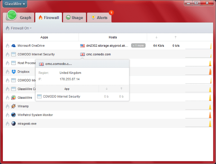Screen dimensions: 216x164
Task: Toggle firewall flame for COMODO Internet Security top row
Action: (x=8, y=55)
